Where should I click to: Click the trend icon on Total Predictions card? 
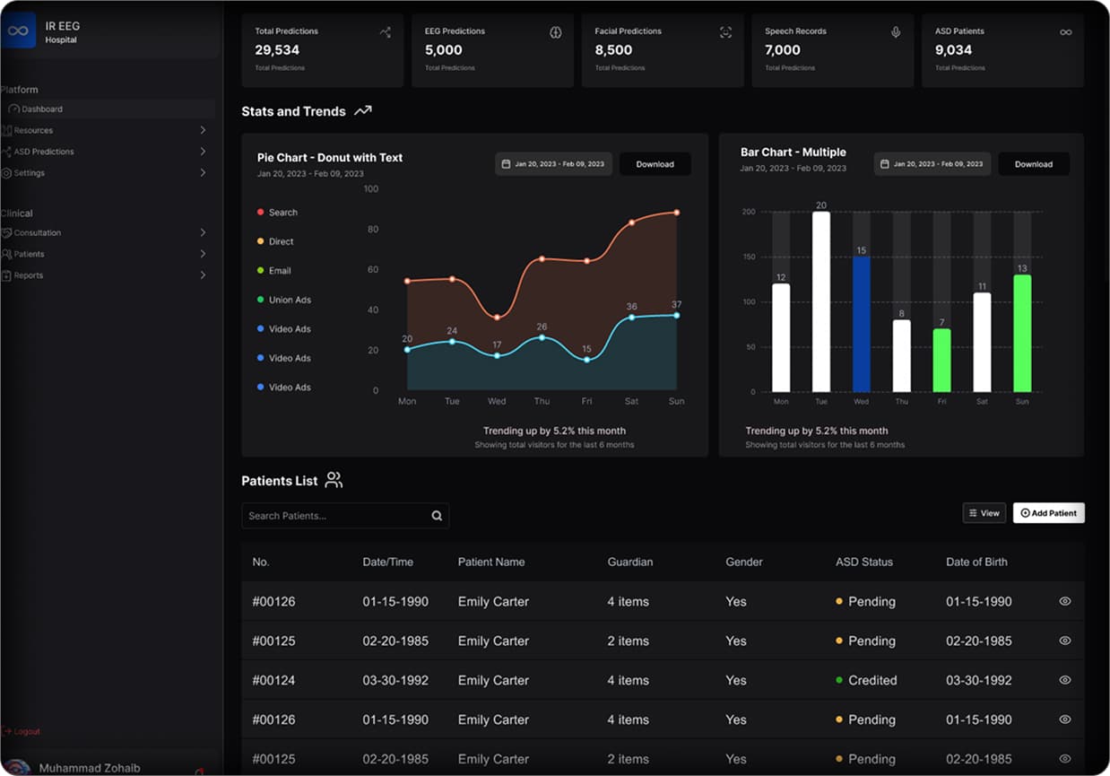[x=385, y=32]
